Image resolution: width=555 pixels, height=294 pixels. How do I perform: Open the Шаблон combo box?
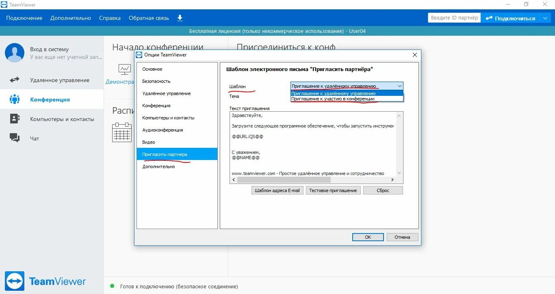(347, 86)
